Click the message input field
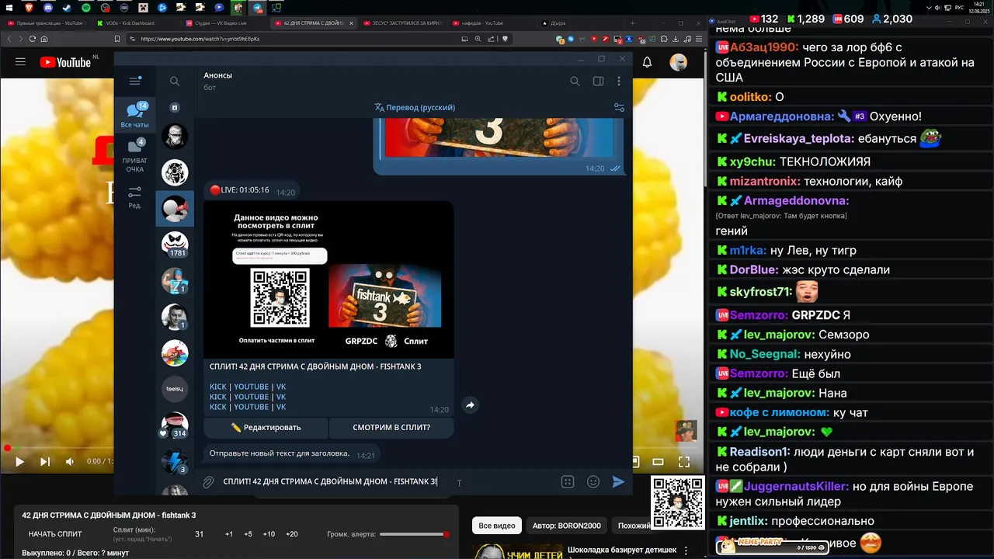The height and width of the screenshot is (559, 994). click(x=387, y=481)
